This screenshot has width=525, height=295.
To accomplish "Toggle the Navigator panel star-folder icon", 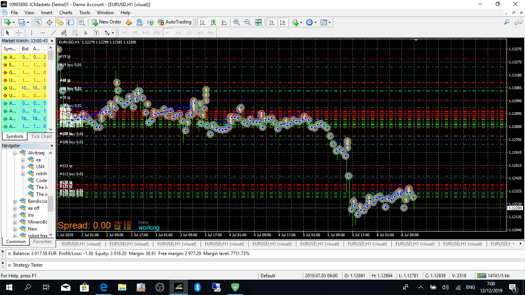I will click(x=60, y=22).
